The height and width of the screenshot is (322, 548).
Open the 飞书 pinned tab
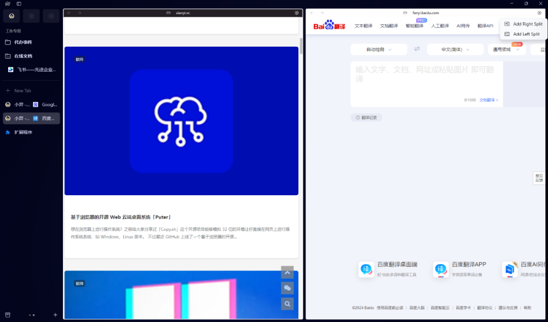32,69
